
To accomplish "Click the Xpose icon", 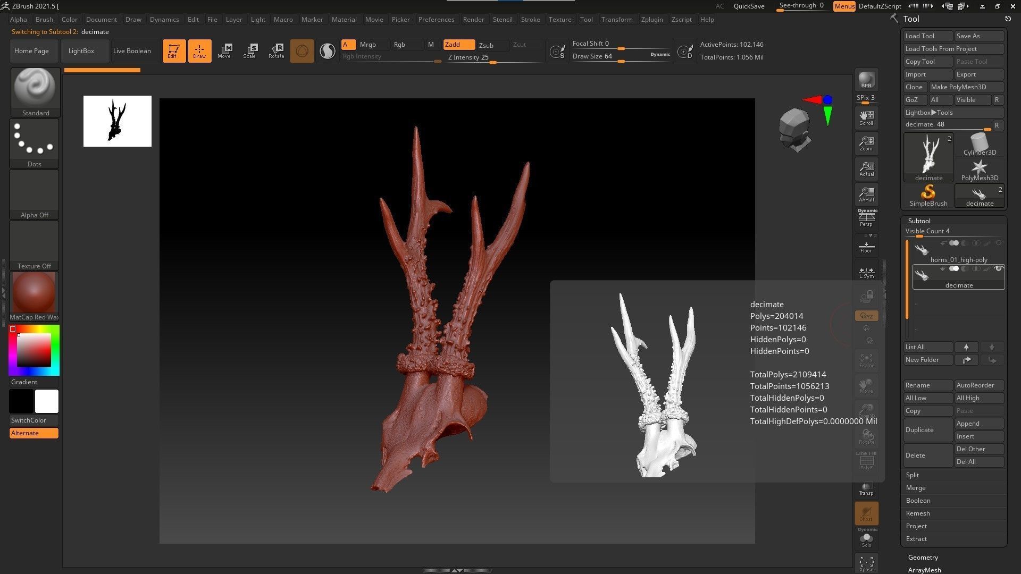I will pyautogui.click(x=866, y=564).
